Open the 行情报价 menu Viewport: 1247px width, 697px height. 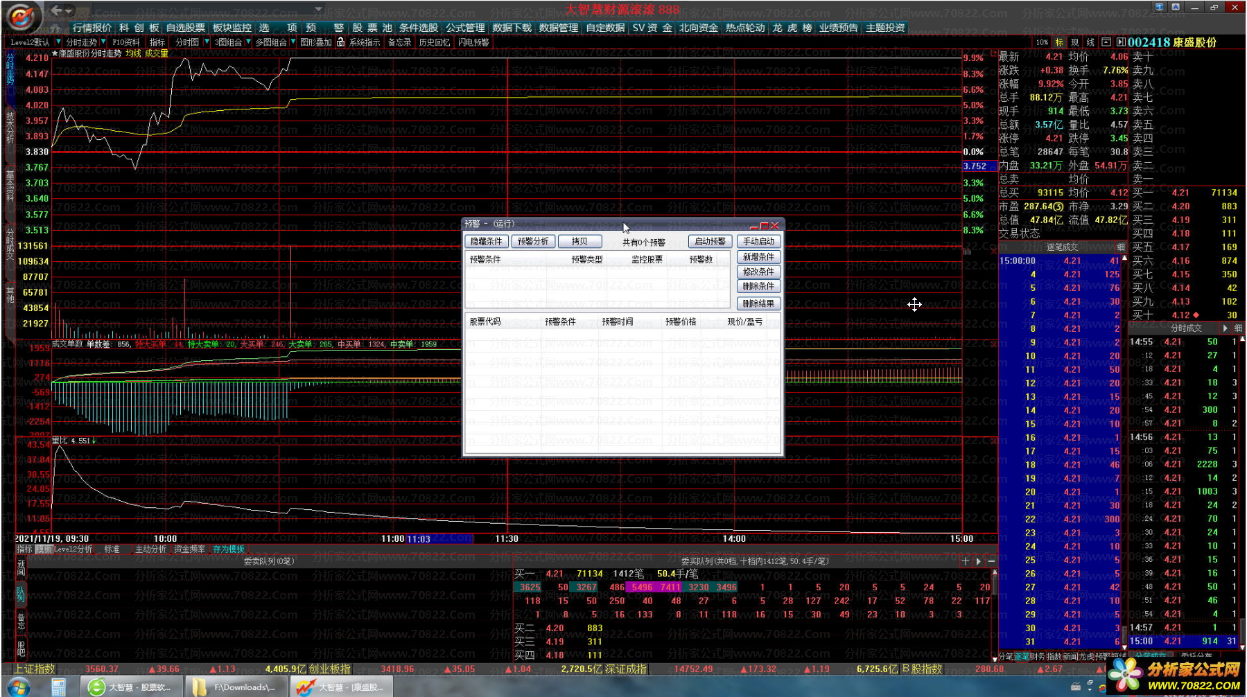92,28
